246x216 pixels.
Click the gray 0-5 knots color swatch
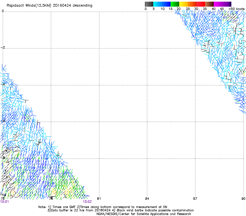[149, 4]
